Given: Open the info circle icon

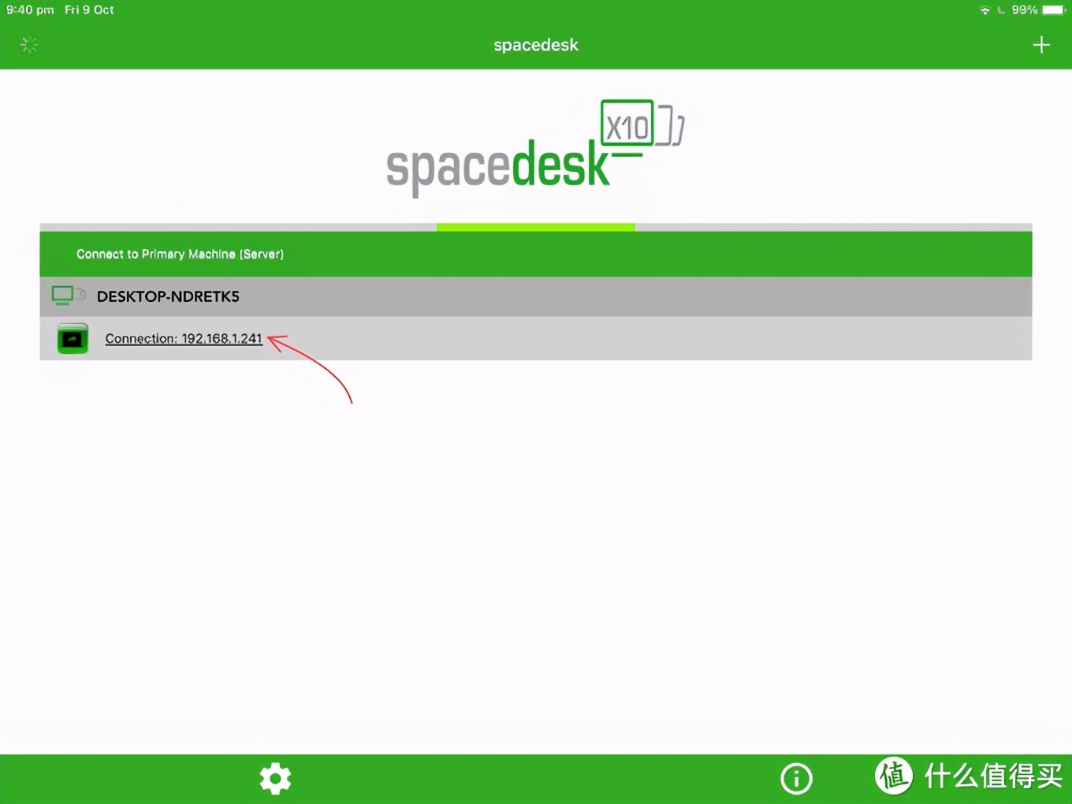Looking at the screenshot, I should [796, 779].
